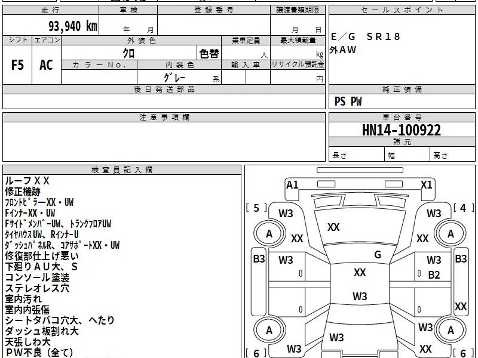The width and height of the screenshot is (478, 358).
Task: Click the 色替 label
Action: [x=209, y=53]
